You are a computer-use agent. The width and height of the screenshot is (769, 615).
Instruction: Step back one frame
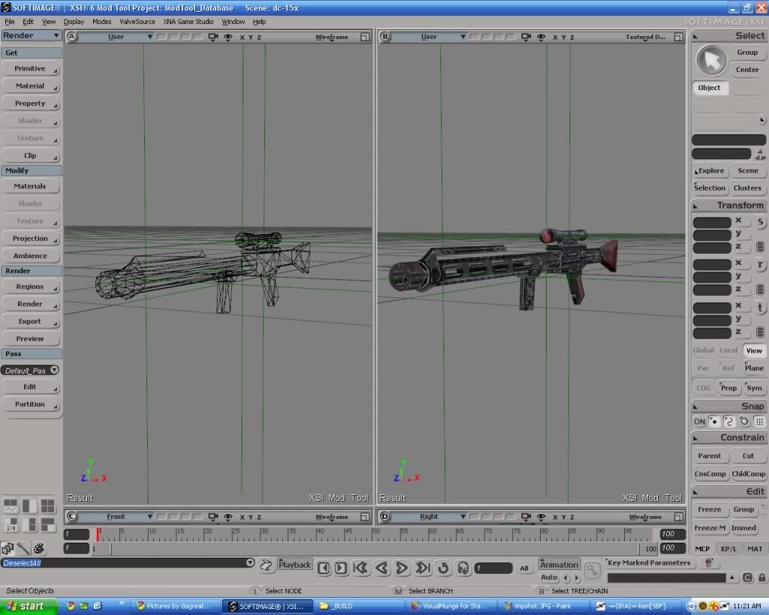(324, 568)
